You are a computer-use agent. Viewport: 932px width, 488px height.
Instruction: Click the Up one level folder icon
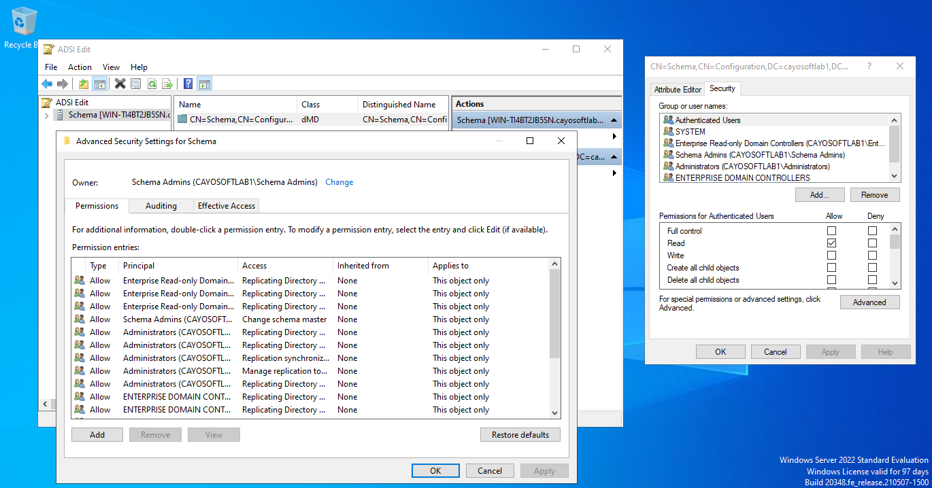tap(83, 84)
